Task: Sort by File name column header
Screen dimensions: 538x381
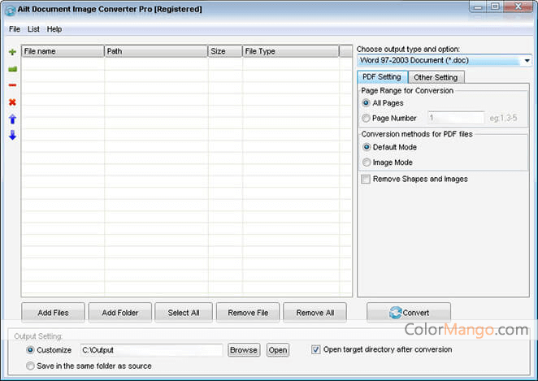Action: pyautogui.click(x=63, y=51)
